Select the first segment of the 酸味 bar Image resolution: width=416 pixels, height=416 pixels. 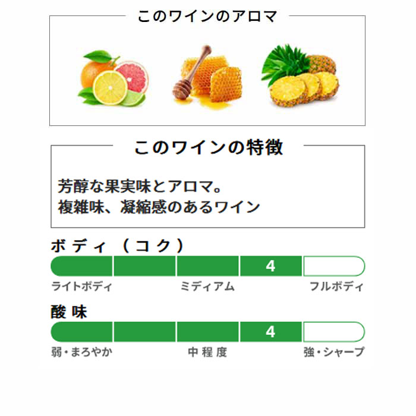[x=81, y=332]
